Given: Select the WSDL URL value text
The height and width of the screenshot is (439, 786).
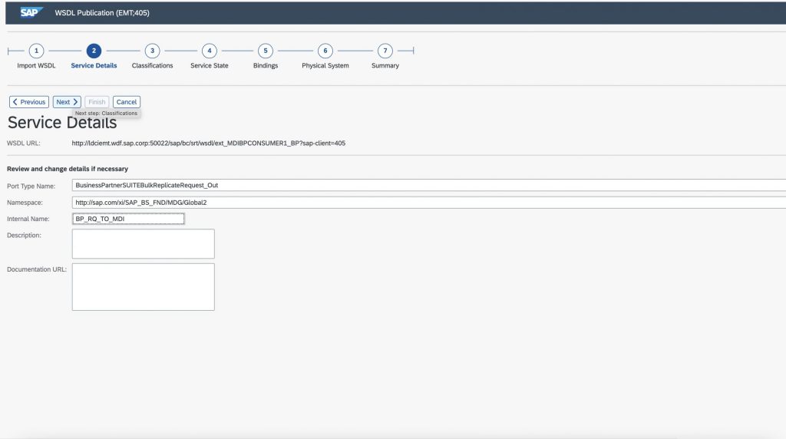Looking at the screenshot, I should [x=209, y=144].
